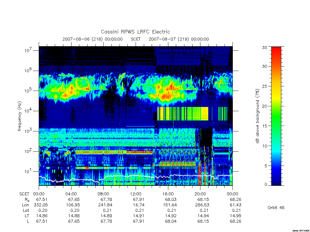
Task: Click the red horizontal band at 10^2 Hz
Action: (x=114, y=152)
